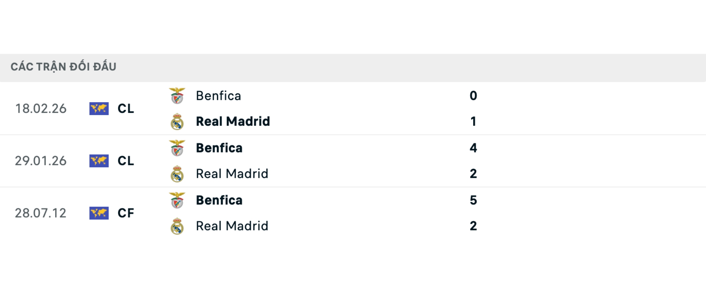706x291 pixels.
Task: Click the Real Madrid crest in the top row
Action: click(x=177, y=121)
